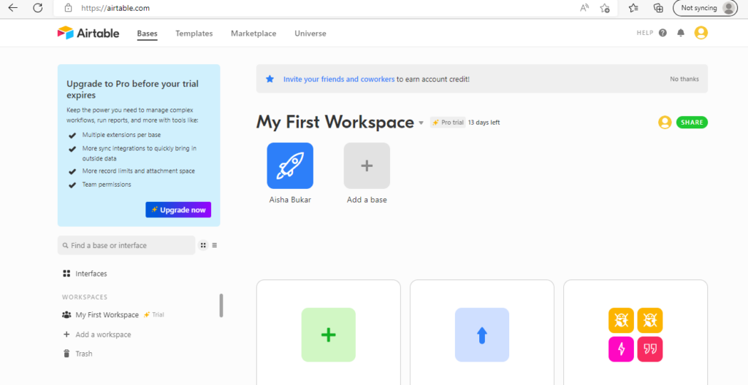Expand the My First Workspace dropdown arrow
This screenshot has width=748, height=385.
[x=421, y=123]
